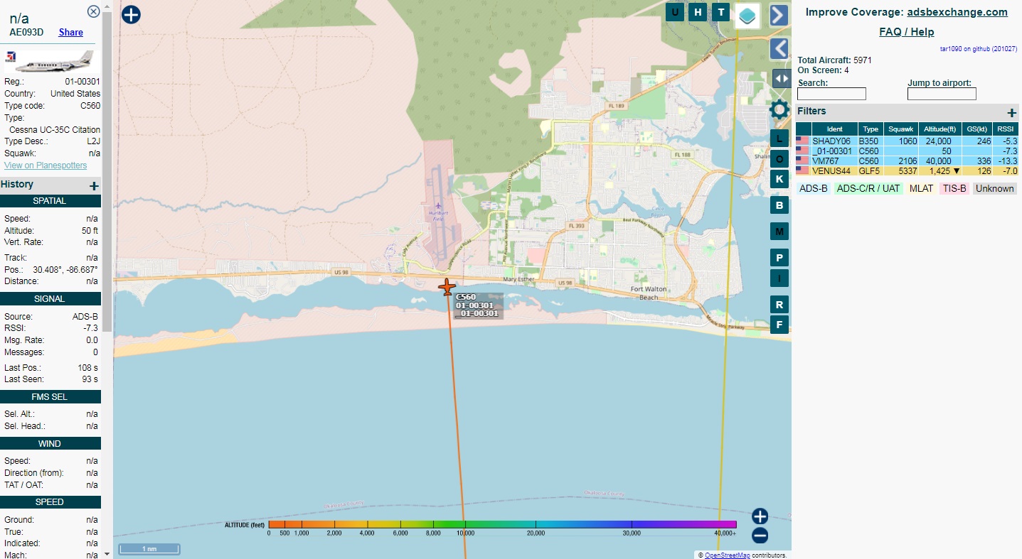
Task: Click the Unknown legend label
Action: (x=994, y=188)
